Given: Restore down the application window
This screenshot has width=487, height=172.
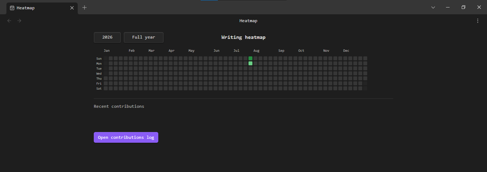Looking at the screenshot, I should pos(463,7).
